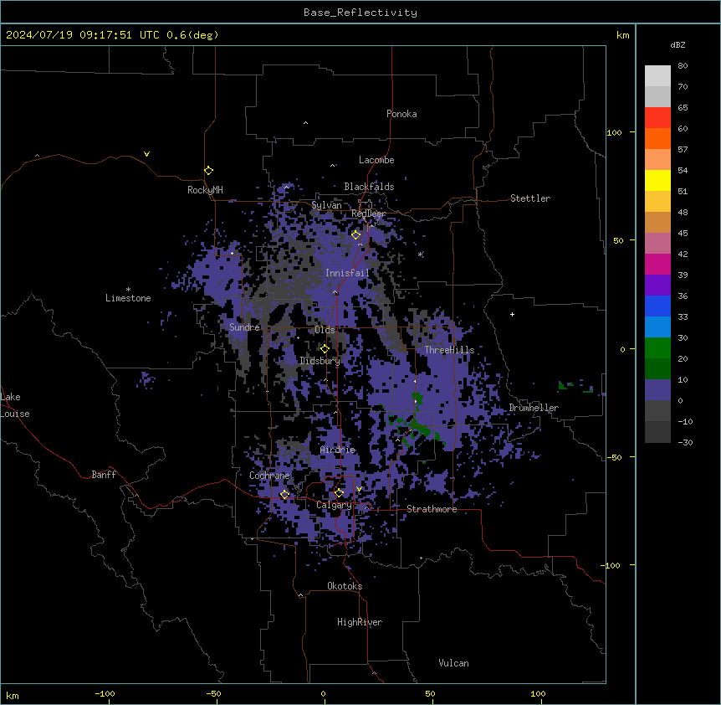
Task: Click the Lake Louise label
Action: [x=15, y=405]
